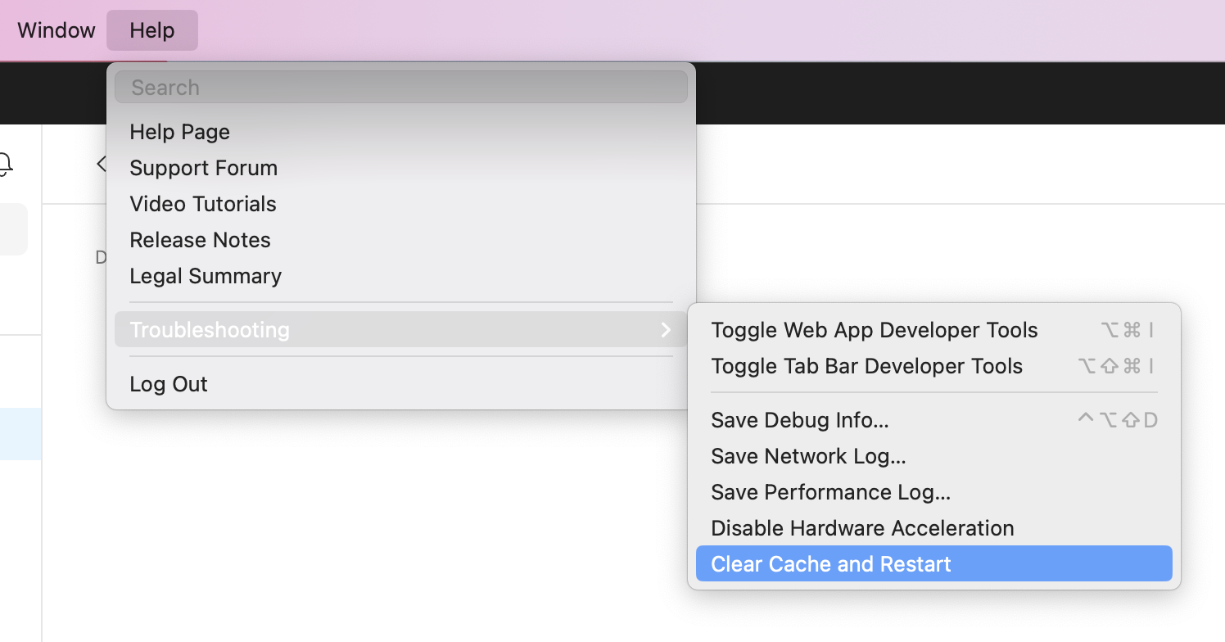The width and height of the screenshot is (1225, 642).
Task: Select Help Page menu item
Action: 401,132
